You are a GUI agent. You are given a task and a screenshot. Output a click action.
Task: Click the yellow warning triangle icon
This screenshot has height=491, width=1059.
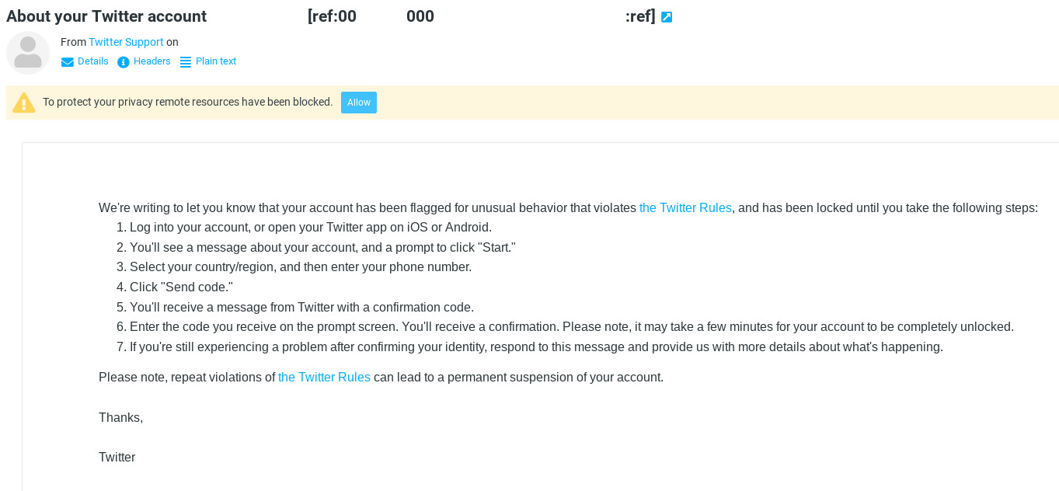pos(24,103)
